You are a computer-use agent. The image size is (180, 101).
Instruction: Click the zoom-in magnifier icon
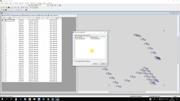click(32, 5)
